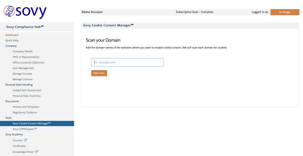The width and height of the screenshot is (303, 156).
Task: Select Sovy Academy section heading
Action: (x=14, y=134)
